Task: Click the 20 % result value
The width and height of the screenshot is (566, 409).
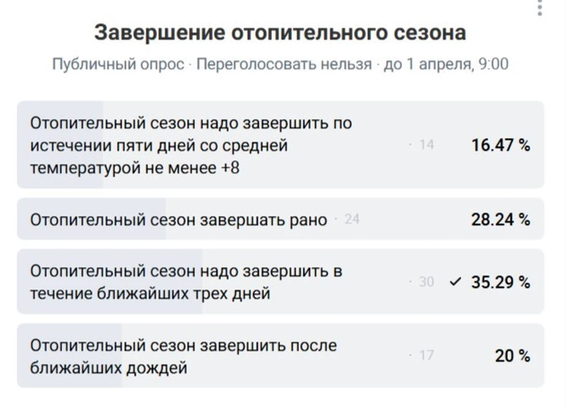Action: point(512,356)
